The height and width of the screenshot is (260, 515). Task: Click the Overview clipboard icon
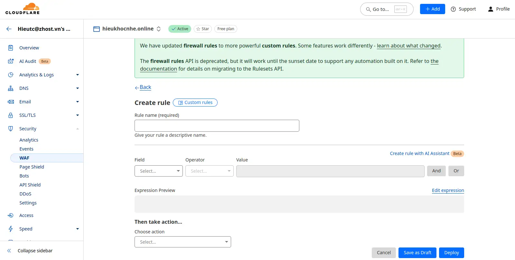(11, 48)
